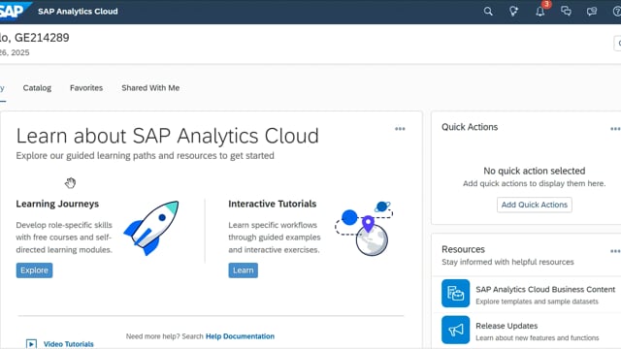Switch to the Catalog tab
621x349 pixels.
pos(37,88)
